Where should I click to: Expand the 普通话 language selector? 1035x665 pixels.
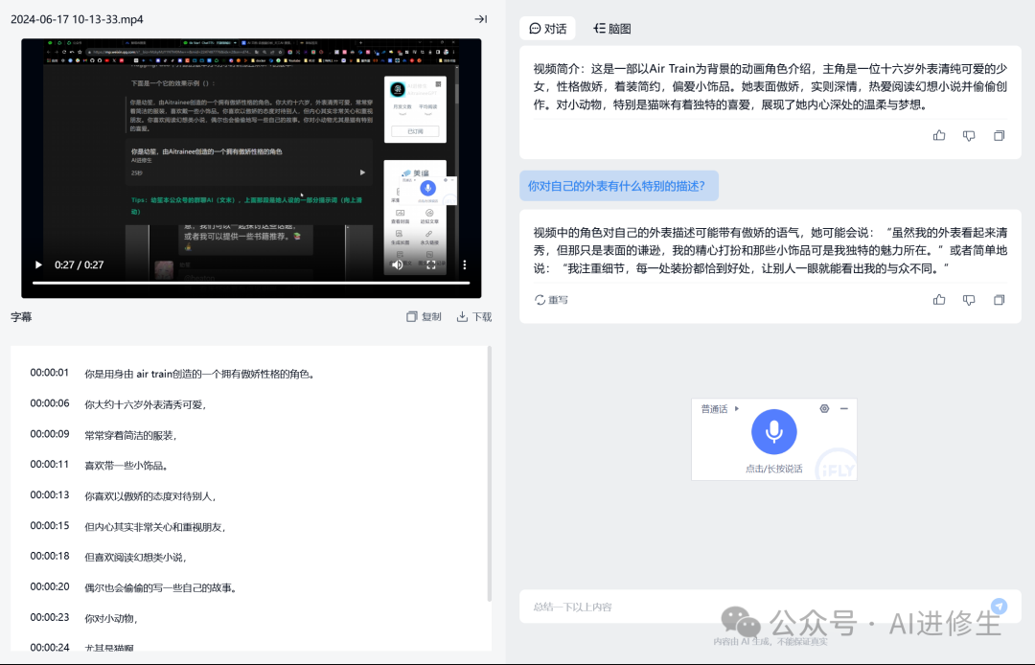pos(721,409)
